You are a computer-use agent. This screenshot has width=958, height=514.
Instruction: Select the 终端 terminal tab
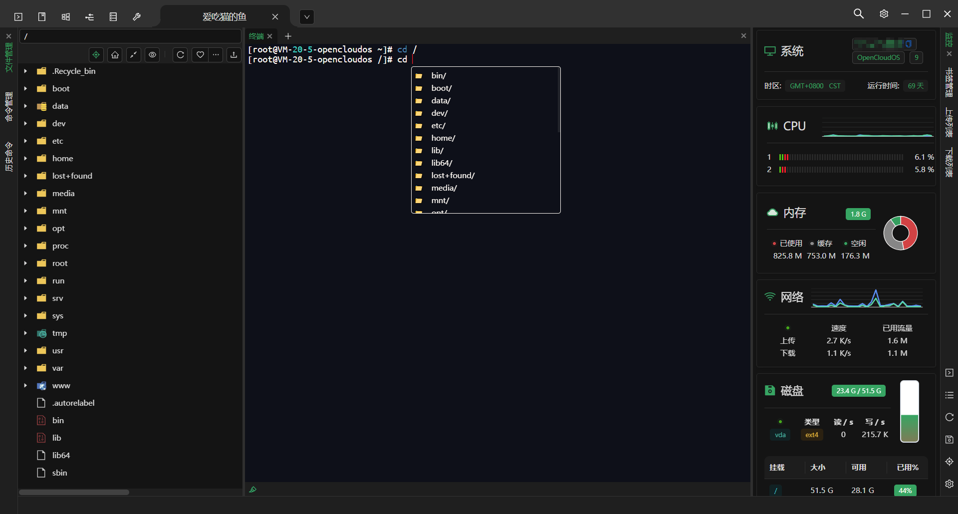coord(256,36)
